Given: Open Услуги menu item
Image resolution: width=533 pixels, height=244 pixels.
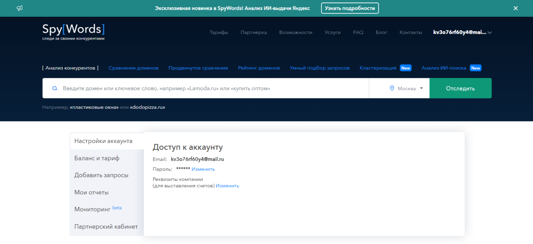Looking at the screenshot, I should (333, 32).
